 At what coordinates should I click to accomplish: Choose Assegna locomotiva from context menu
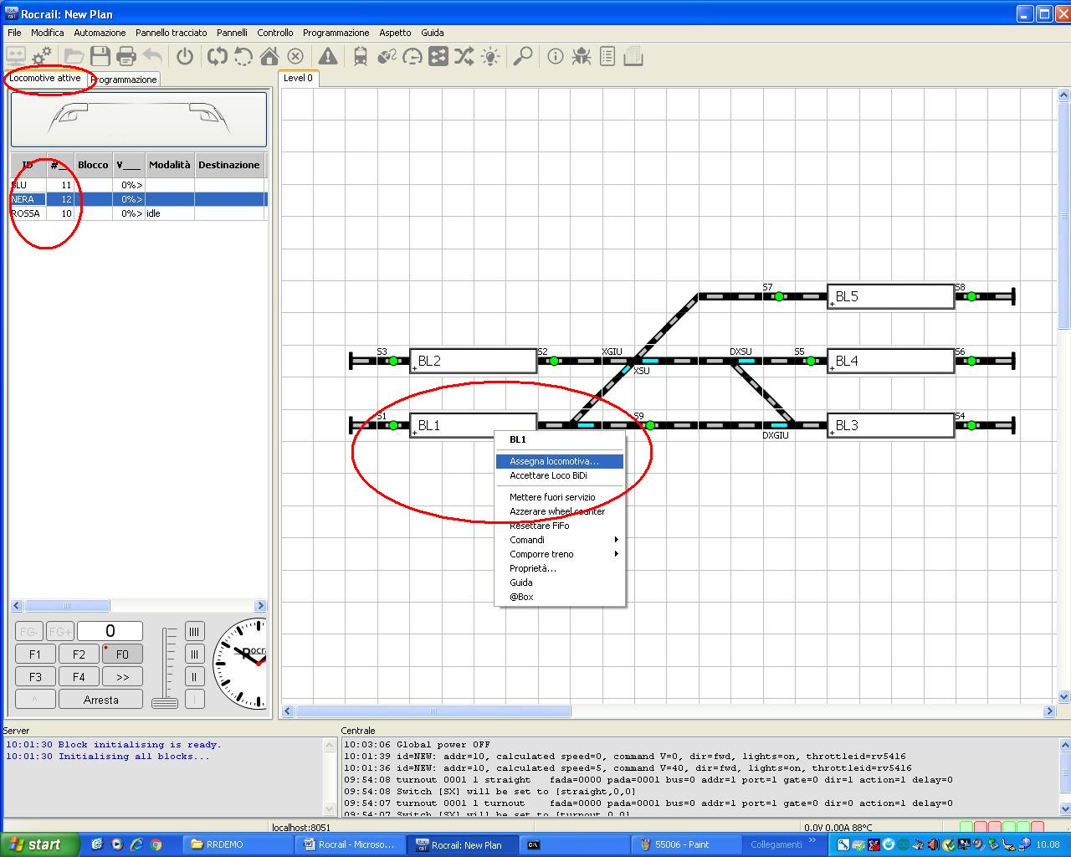[x=560, y=461]
